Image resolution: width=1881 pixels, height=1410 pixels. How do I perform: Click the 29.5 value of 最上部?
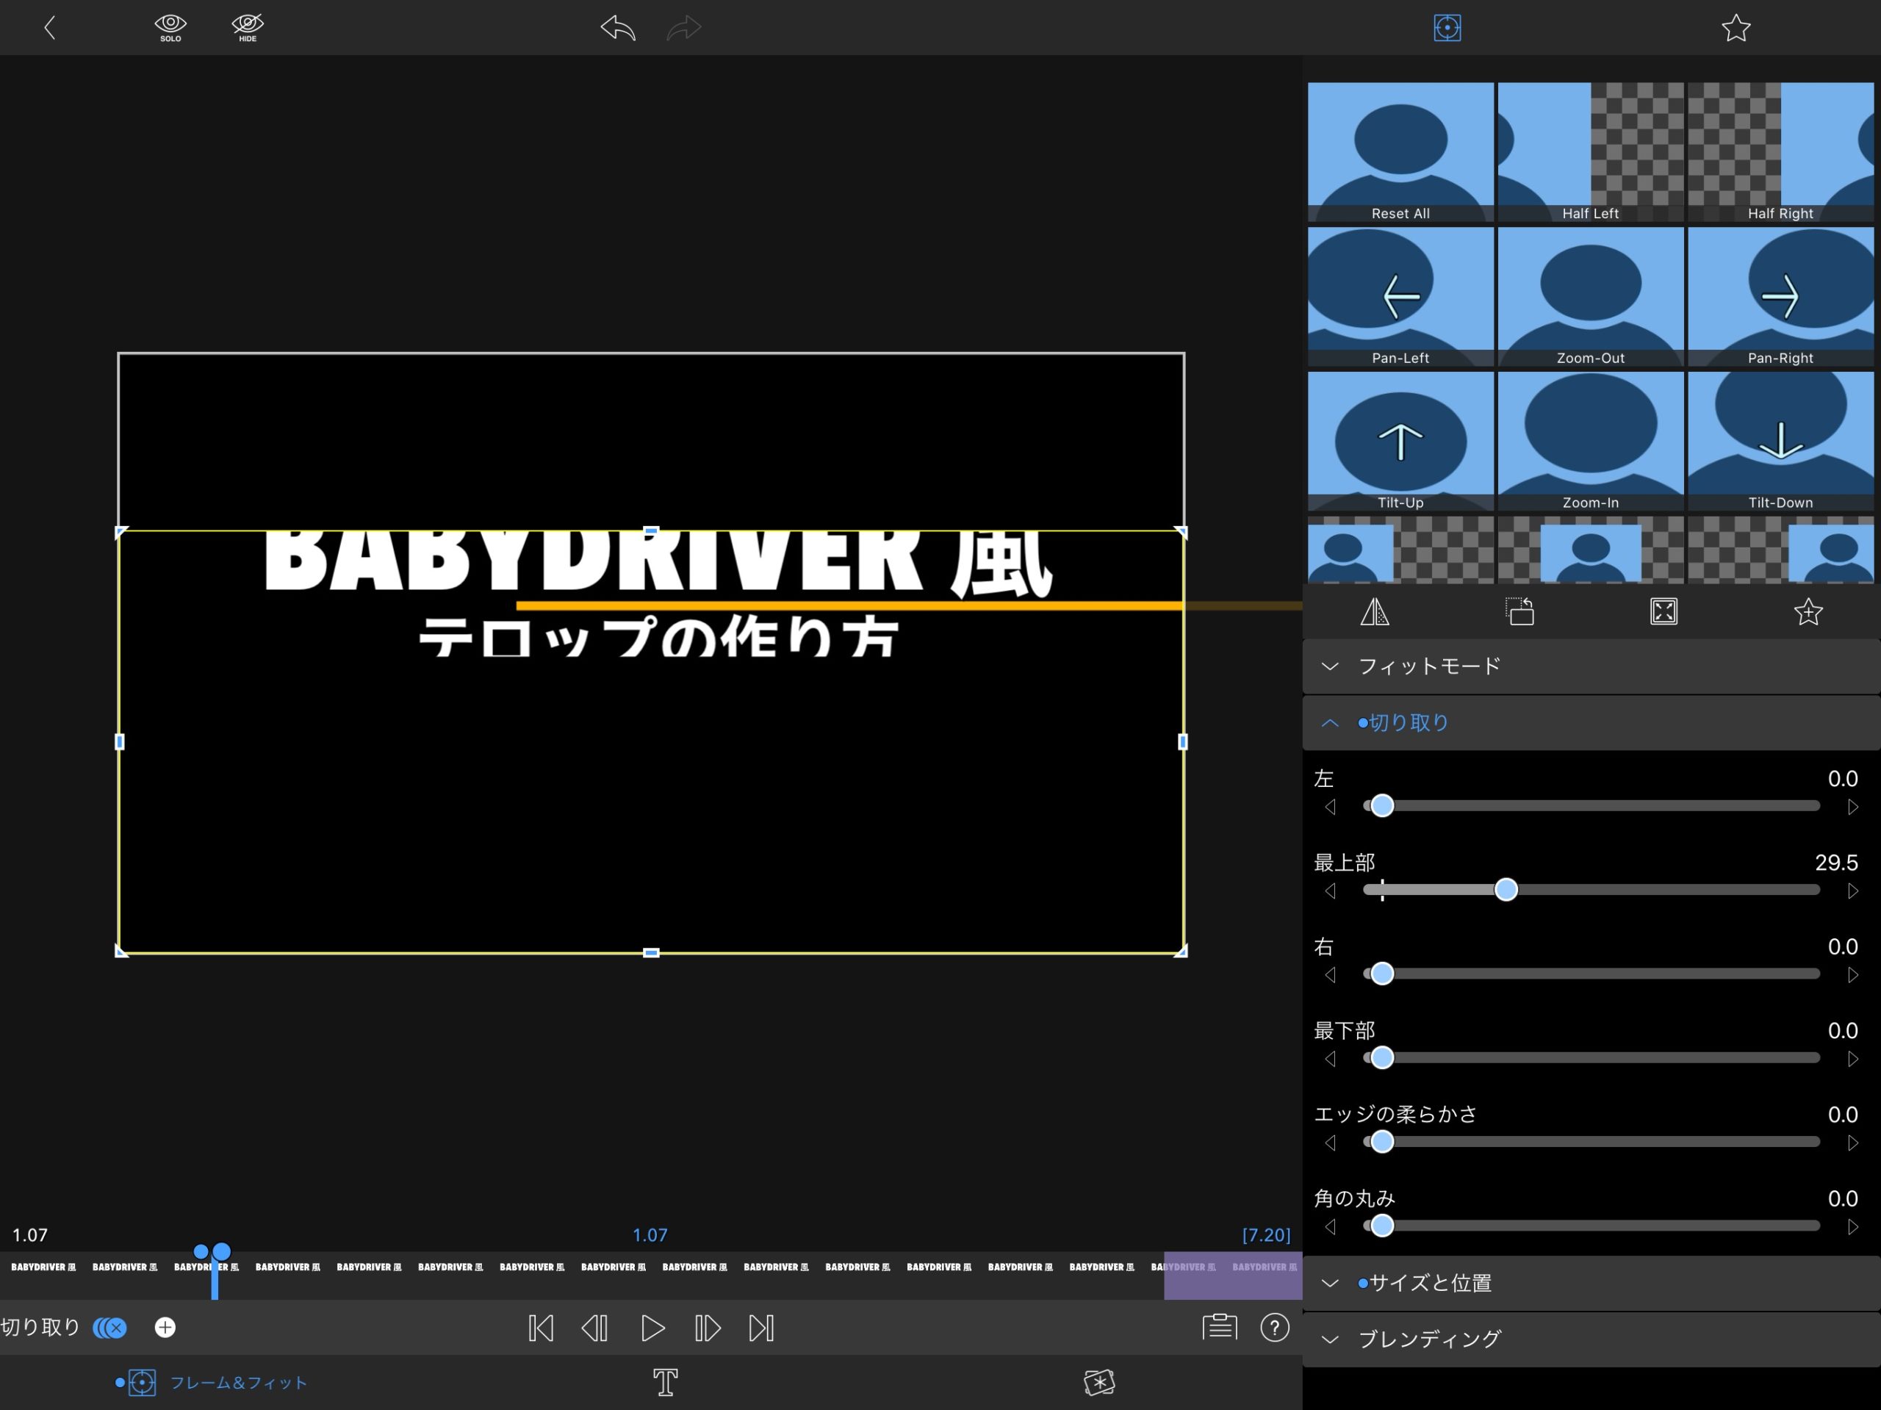tap(1836, 863)
